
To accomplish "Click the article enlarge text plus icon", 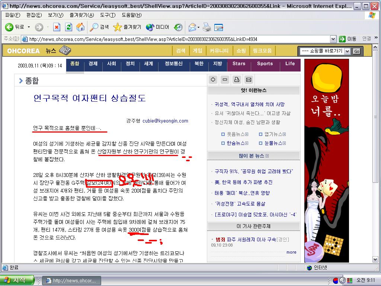I will point(213,80).
